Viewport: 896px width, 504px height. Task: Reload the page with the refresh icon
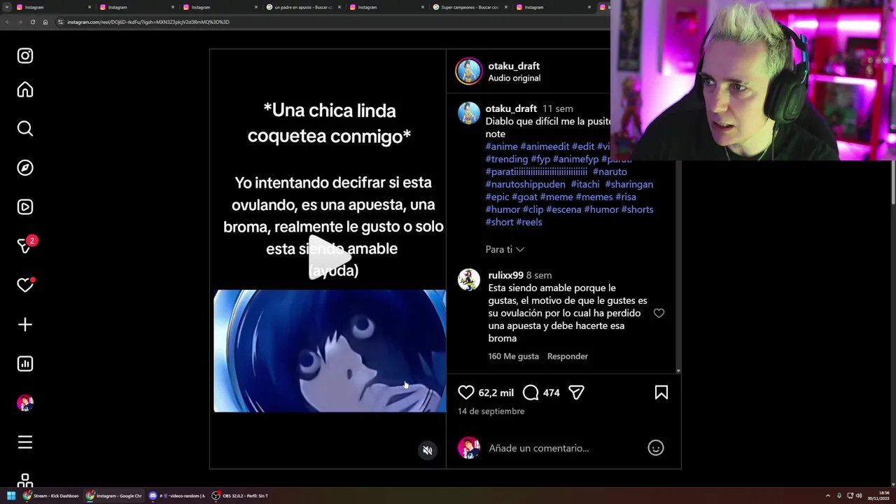coord(32,22)
